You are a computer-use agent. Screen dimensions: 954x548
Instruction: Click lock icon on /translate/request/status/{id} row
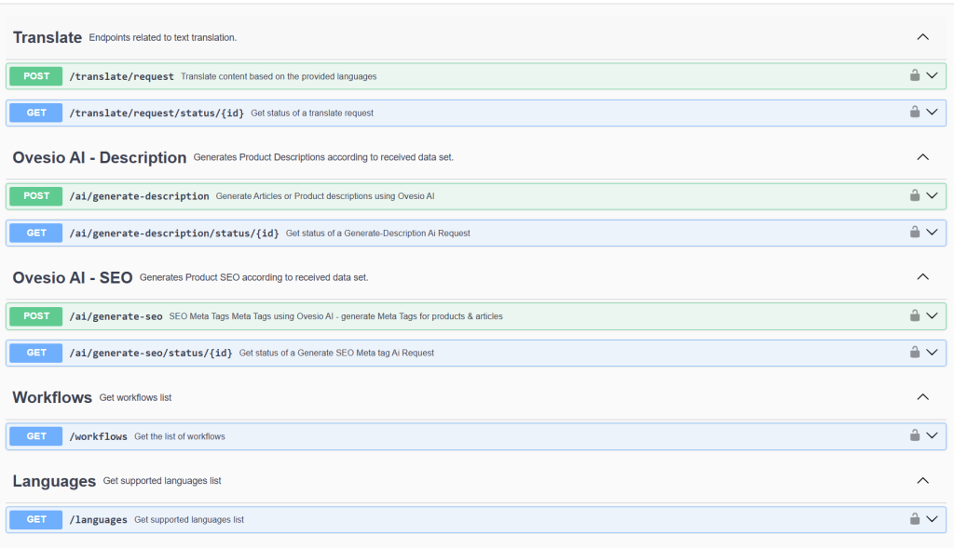915,112
